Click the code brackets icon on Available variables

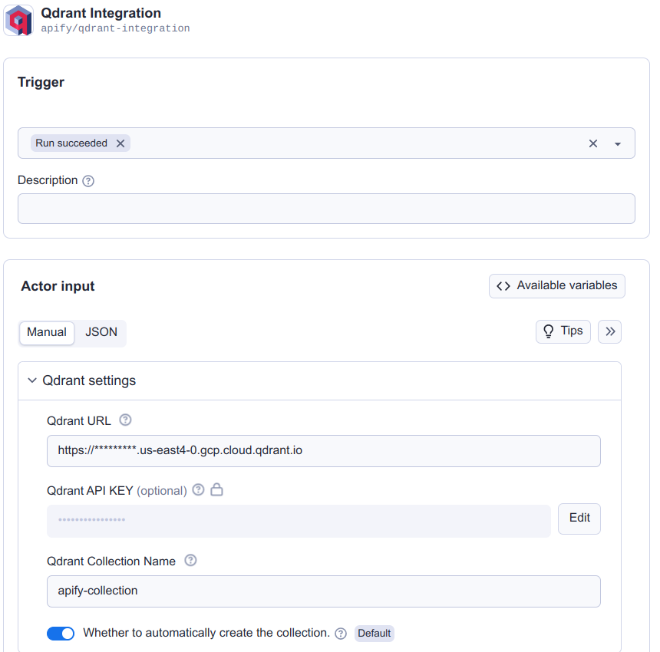tap(503, 285)
